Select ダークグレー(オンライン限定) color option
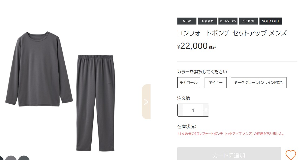The height and width of the screenshot is (160, 300). [x=259, y=83]
